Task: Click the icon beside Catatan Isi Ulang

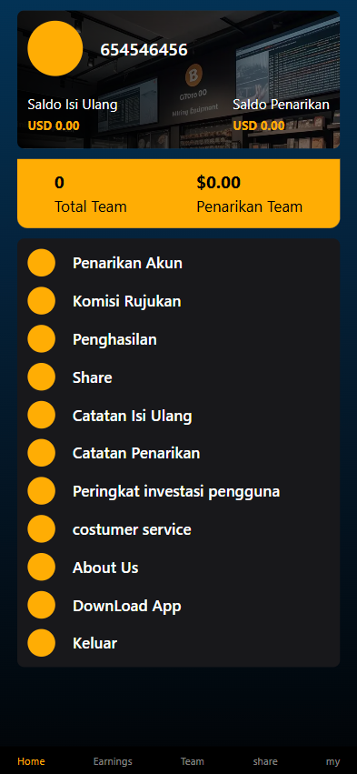Action: click(42, 415)
